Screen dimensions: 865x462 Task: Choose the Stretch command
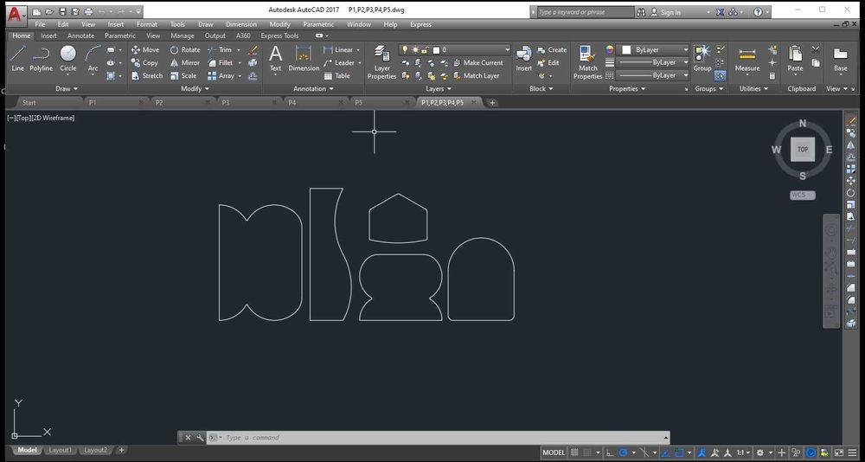point(147,75)
